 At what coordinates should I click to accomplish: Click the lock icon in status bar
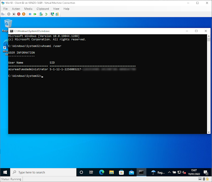click(x=207, y=179)
